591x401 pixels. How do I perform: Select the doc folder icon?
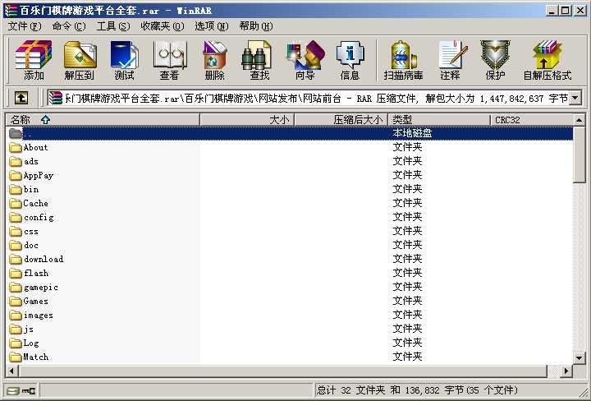[x=16, y=245]
